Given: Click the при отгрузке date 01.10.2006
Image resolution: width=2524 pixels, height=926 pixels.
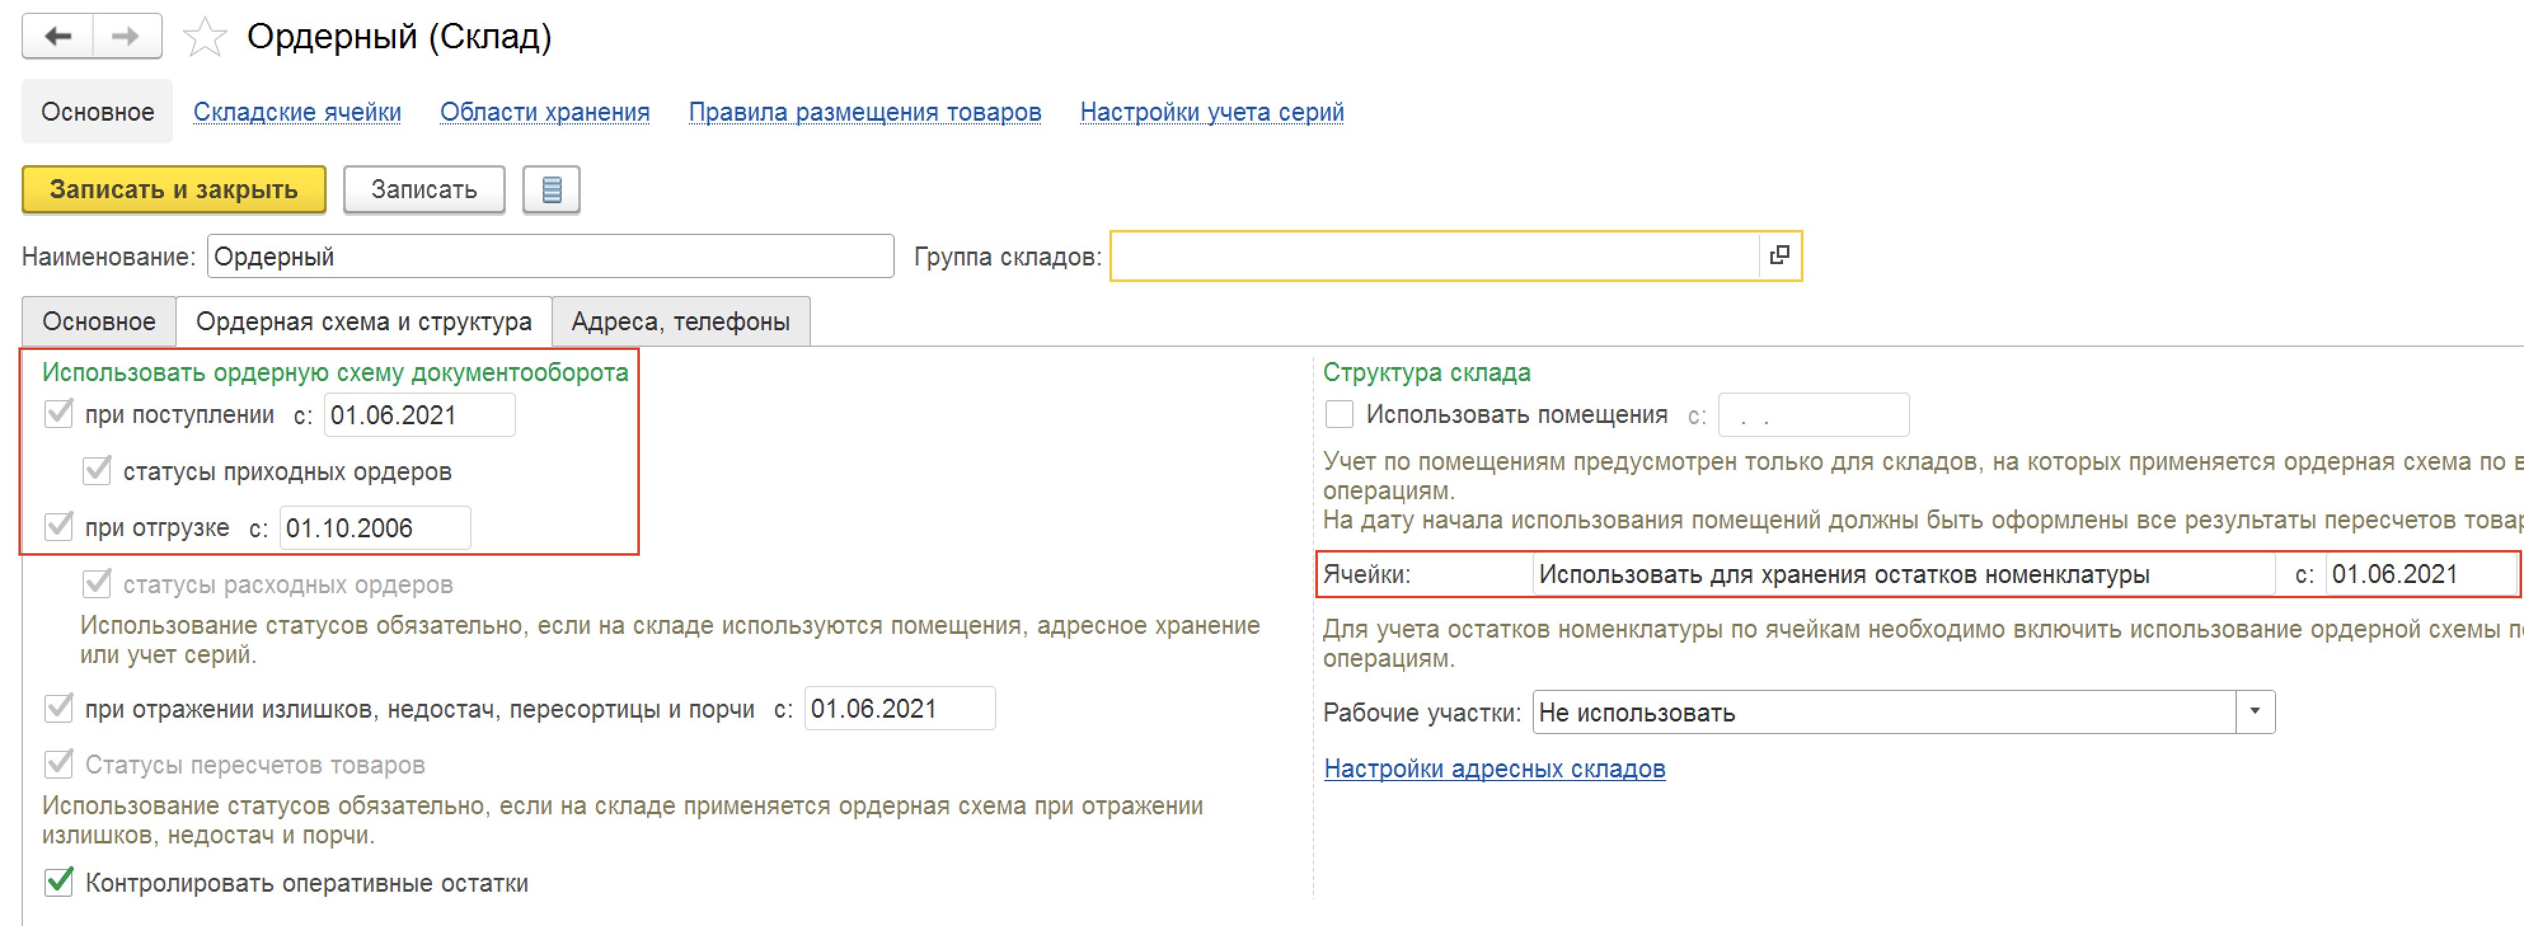Looking at the screenshot, I should click(376, 528).
